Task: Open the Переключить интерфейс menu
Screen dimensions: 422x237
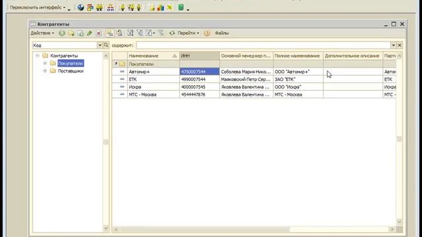Action: (x=38, y=7)
